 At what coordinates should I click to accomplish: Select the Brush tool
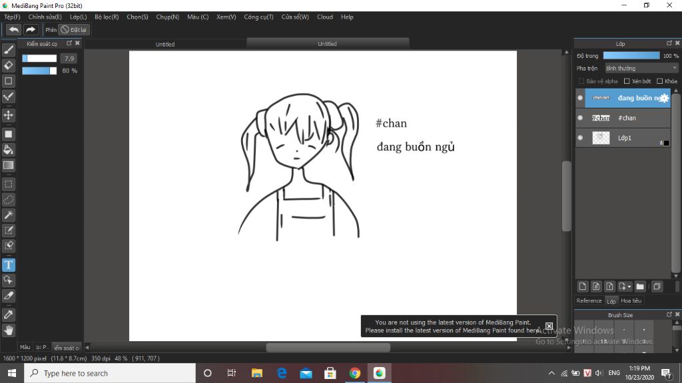8,50
